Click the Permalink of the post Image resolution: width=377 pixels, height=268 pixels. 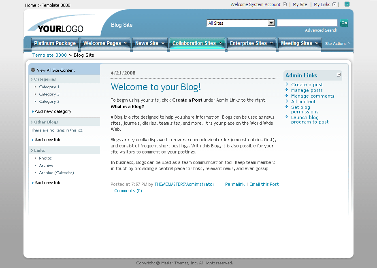coord(234,184)
